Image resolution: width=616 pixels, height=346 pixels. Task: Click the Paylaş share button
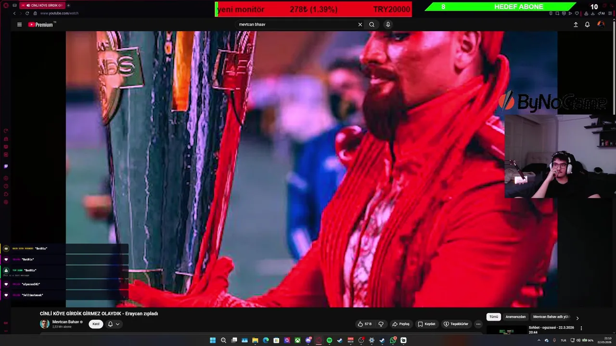pos(401,324)
